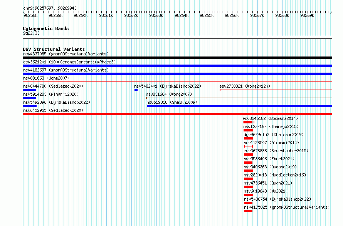
Task: Open the nsv2820013 Huddleston2016 label
Action: [x=275, y=175]
